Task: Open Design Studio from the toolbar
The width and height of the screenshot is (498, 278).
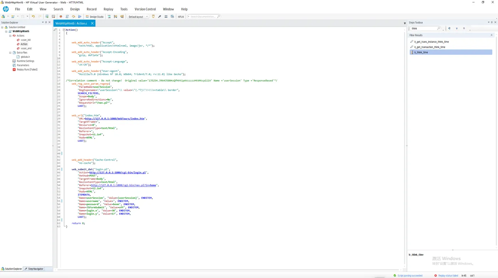Action: [95, 16]
